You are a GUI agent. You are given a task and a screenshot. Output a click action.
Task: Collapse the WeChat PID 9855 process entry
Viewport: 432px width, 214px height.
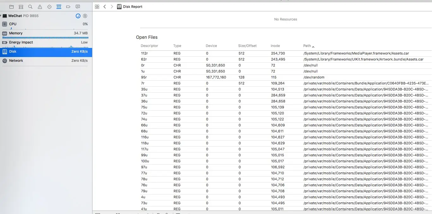(2, 15)
